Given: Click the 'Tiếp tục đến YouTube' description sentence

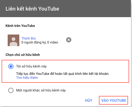Looking at the screenshot, I should click(x=63, y=74).
